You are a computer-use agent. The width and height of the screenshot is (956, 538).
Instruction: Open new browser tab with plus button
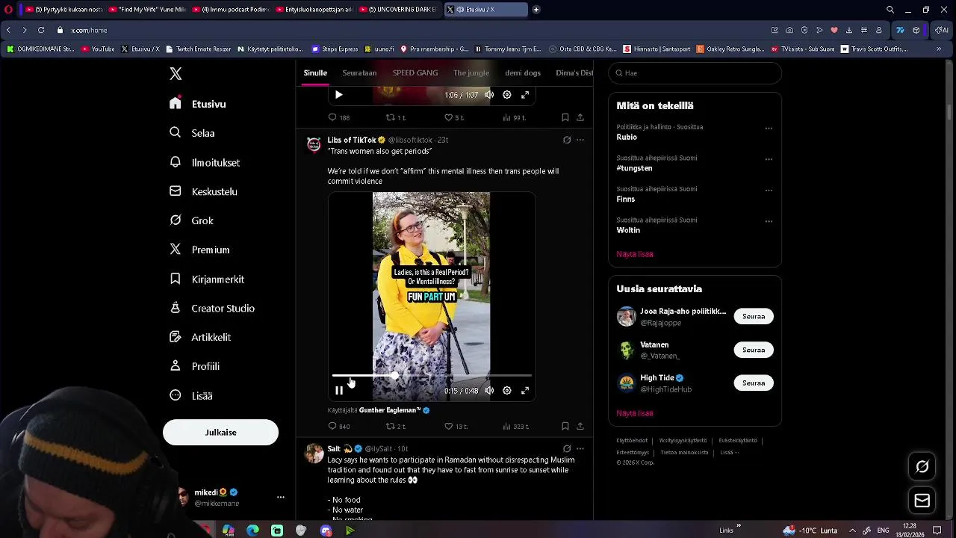click(536, 10)
